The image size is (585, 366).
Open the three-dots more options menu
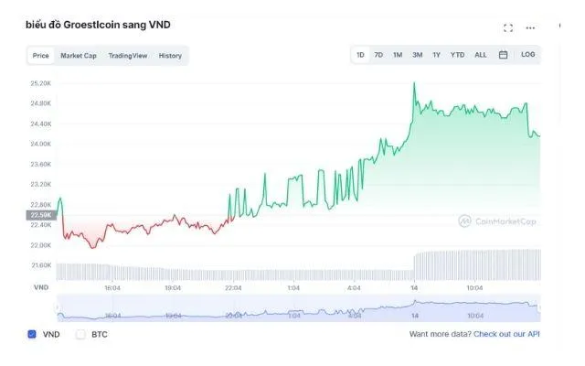(530, 28)
